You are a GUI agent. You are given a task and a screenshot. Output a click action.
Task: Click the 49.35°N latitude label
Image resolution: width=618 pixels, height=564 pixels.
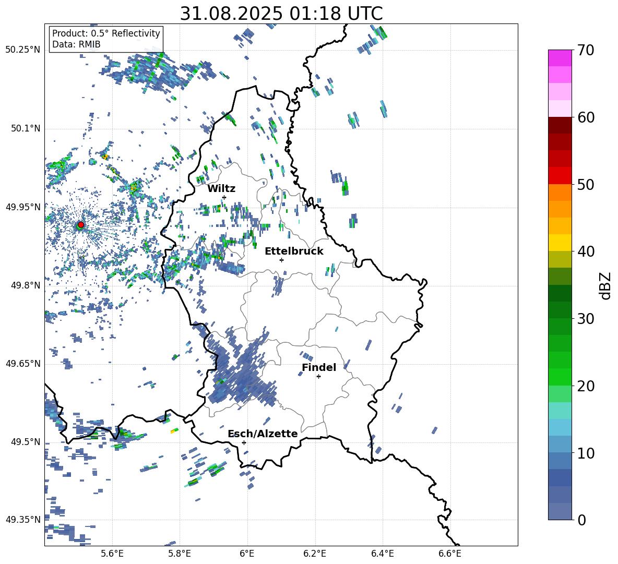(x=23, y=520)
